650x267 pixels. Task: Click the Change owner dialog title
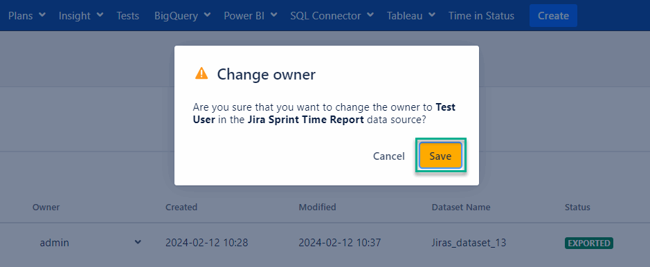(x=266, y=75)
